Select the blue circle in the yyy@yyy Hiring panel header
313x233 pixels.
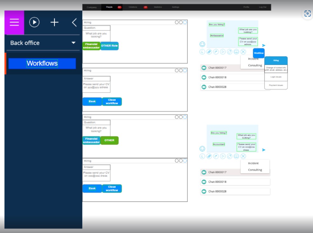pyautogui.click(x=185, y=71)
